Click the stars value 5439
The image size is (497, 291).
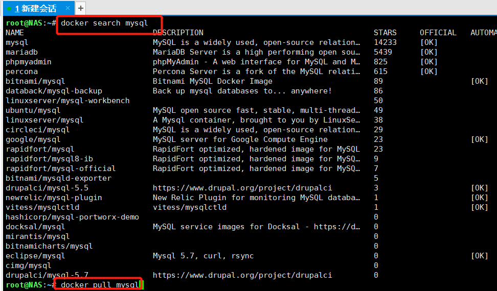(383, 52)
